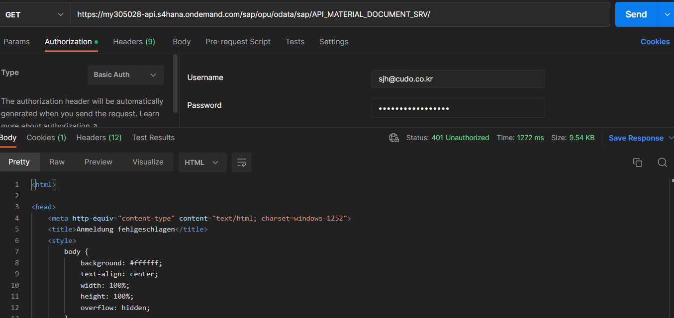Open the response Cookies (1) tab
The width and height of the screenshot is (674, 318).
[x=46, y=138]
